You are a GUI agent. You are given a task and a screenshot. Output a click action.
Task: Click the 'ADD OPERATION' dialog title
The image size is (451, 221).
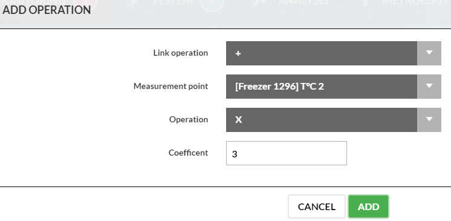tap(47, 10)
